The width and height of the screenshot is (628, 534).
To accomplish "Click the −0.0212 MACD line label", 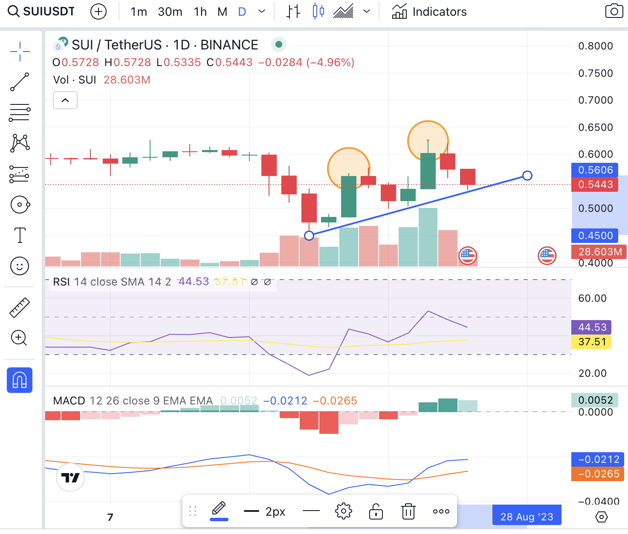I will click(597, 459).
